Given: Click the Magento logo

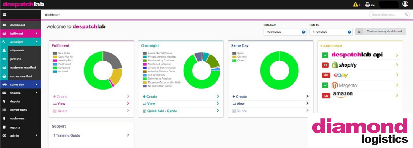Looking at the screenshot, I should click(x=344, y=85).
